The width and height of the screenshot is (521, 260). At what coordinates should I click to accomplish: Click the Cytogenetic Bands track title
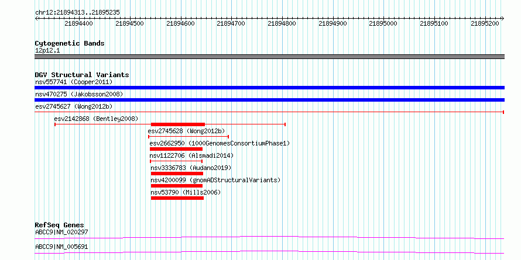pos(70,43)
